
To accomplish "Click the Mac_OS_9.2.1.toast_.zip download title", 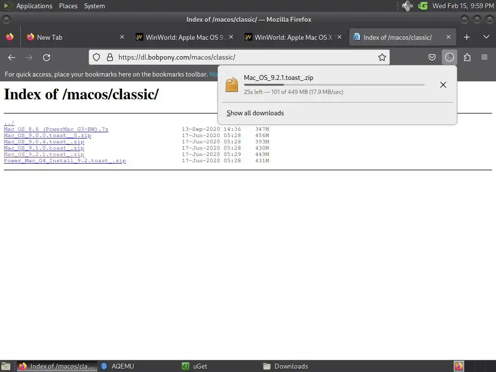I will click(279, 77).
